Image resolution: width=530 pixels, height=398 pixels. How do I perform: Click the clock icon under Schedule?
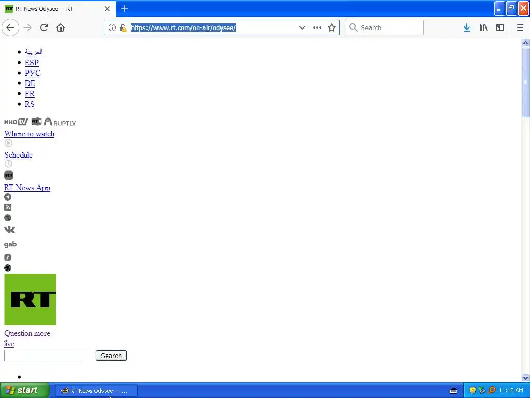(x=8, y=164)
